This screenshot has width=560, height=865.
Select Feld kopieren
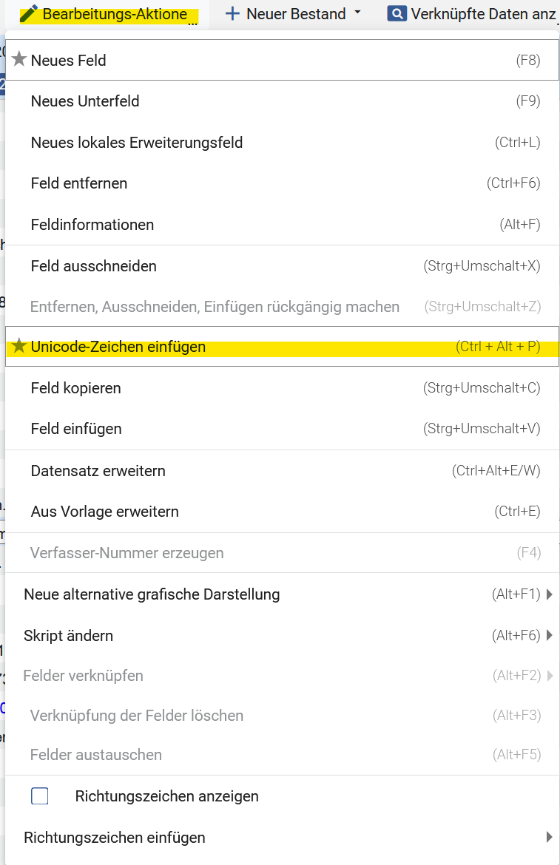coord(76,388)
